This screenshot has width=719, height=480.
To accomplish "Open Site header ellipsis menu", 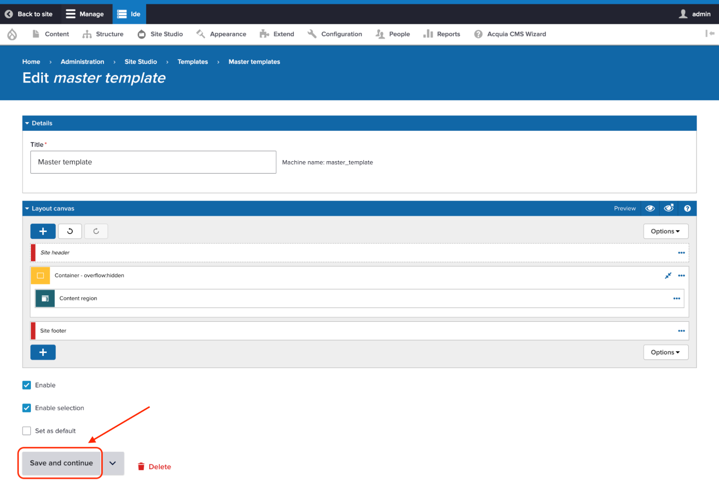I will point(681,253).
